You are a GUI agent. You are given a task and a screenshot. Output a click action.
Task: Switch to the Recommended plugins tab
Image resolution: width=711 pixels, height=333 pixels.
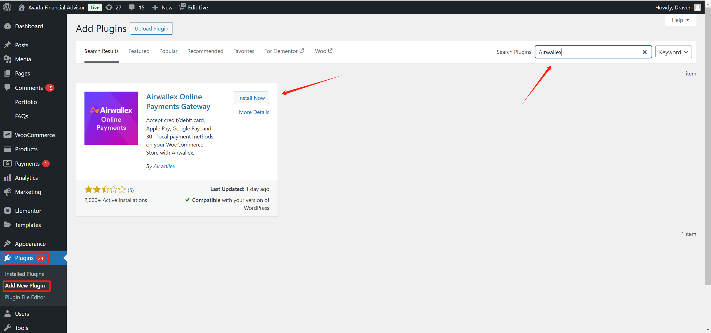point(205,51)
